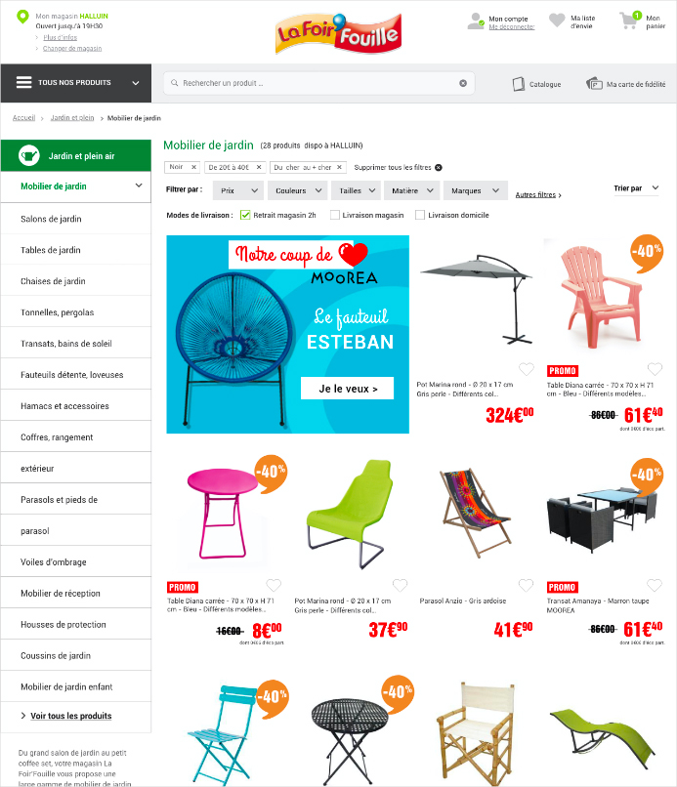Open the Couleurs filter dropdown
This screenshot has height=787, width=677.
[297, 190]
